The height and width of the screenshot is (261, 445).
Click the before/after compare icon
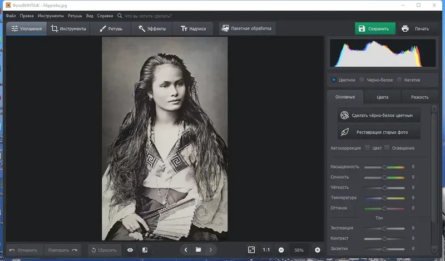(145, 250)
